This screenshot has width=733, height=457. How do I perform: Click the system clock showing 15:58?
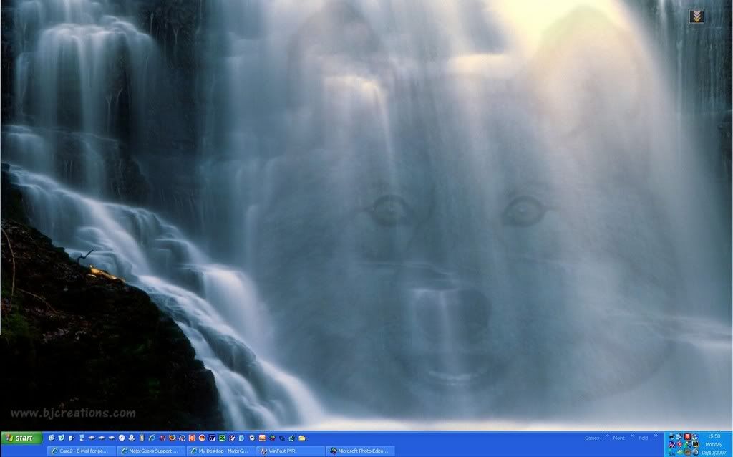714,436
